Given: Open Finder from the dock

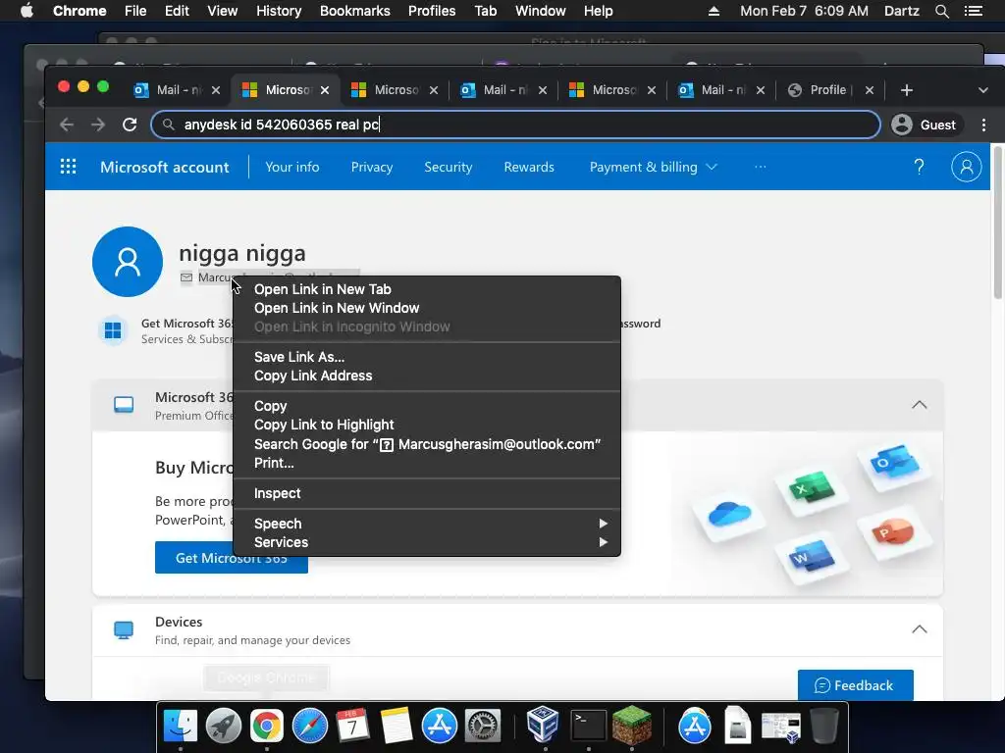Looking at the screenshot, I should (181, 727).
